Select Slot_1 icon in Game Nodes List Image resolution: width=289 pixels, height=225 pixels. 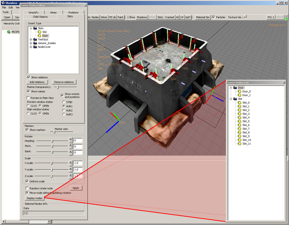click(240, 106)
